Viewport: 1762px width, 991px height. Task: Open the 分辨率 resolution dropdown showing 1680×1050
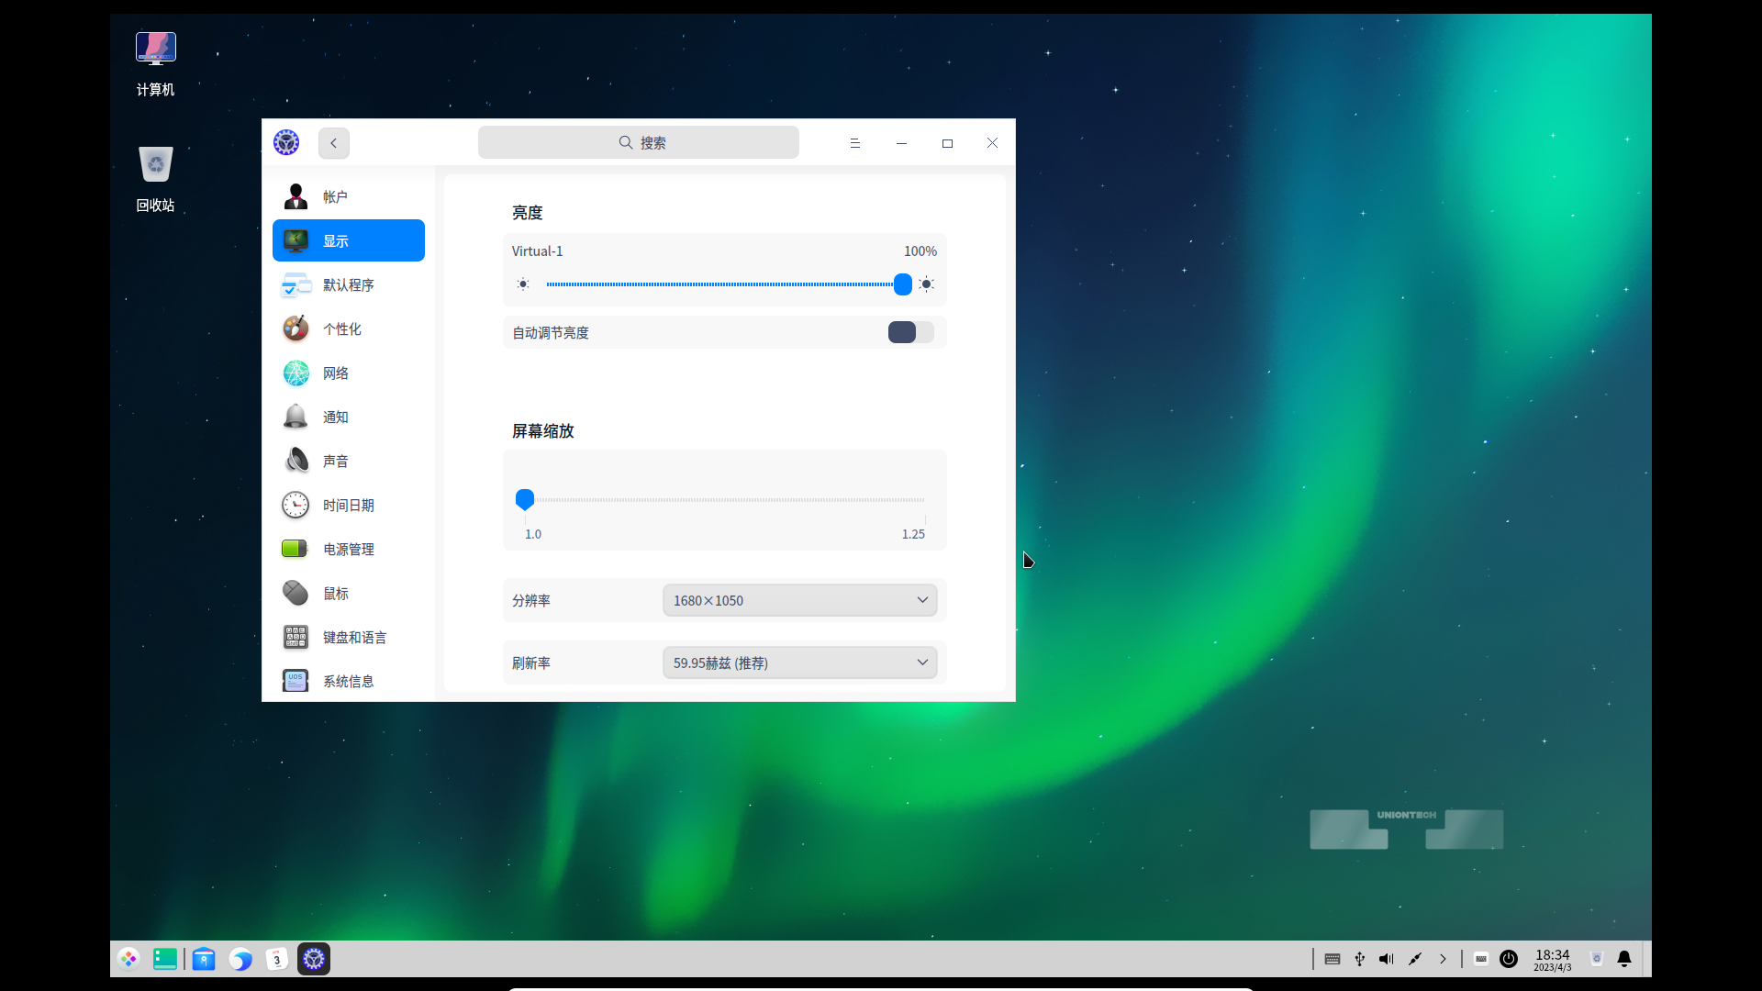coord(798,600)
